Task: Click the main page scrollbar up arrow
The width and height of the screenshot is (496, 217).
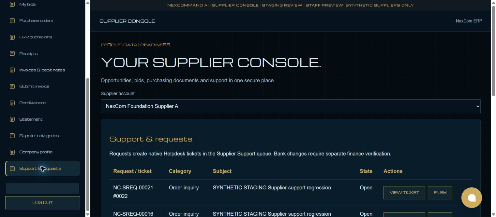Action: coord(493,2)
